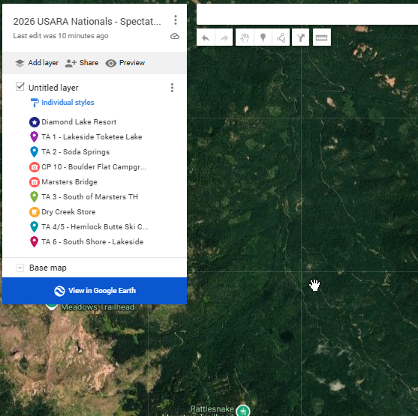Click Meadows Trailhead green map marker
418x416 pixels.
pyautogui.click(x=52, y=307)
